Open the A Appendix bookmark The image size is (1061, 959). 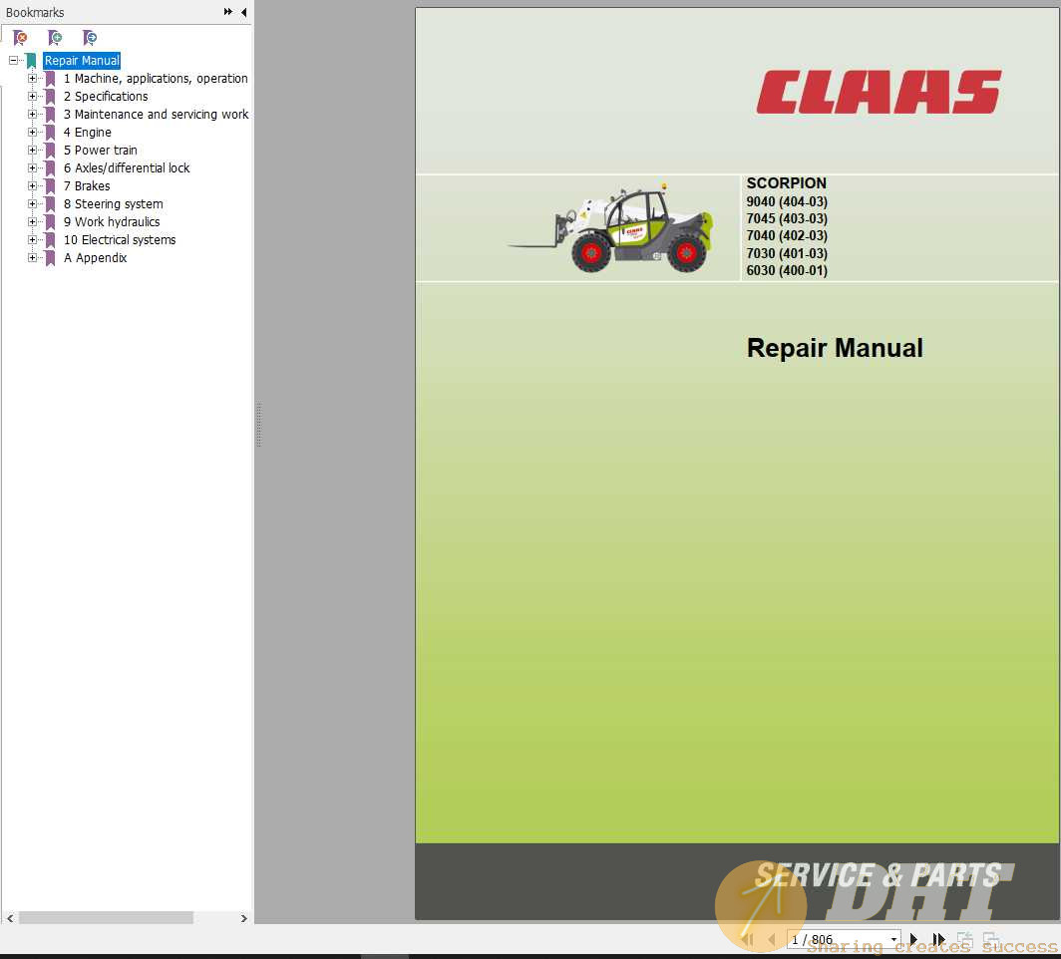95,257
